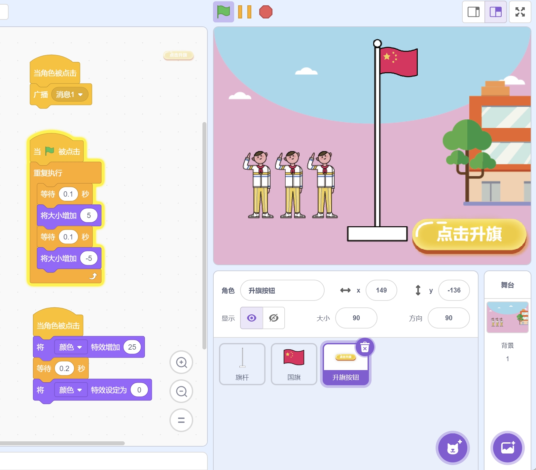Hide the sprite with crossed-eye toggle
Screen dimensions: 536x470
coord(274,318)
